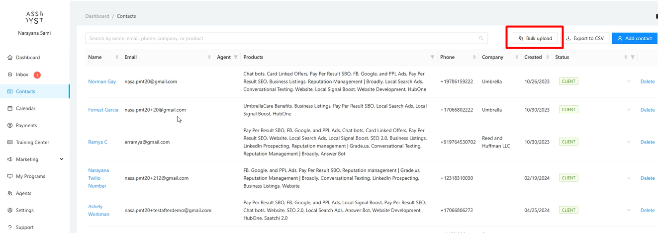Toggle sorting on the Company column
658x233 pixels.
click(x=516, y=57)
